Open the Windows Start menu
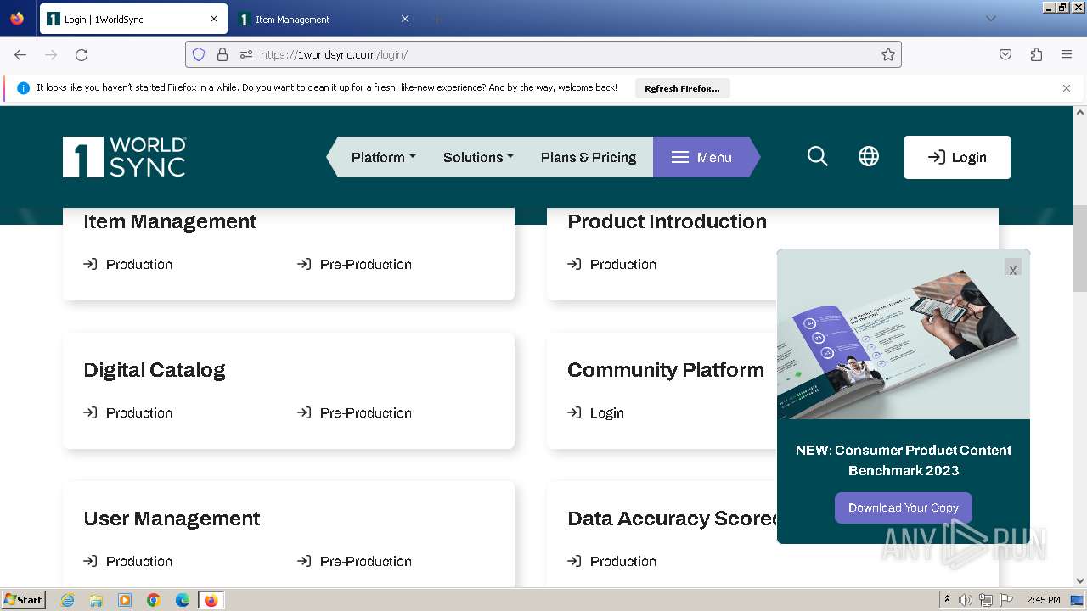This screenshot has height=611, width=1087. click(x=23, y=600)
